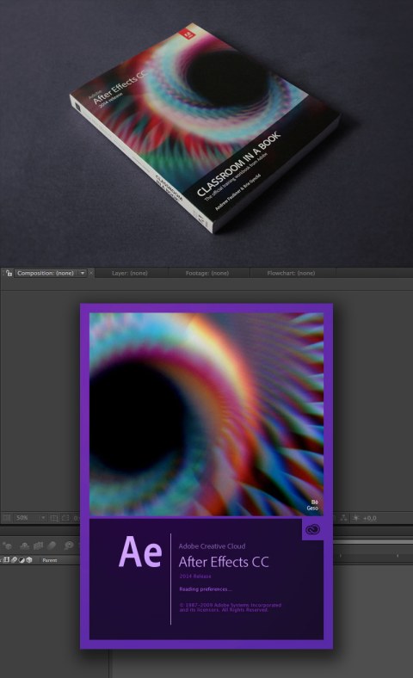Toggle mask and shape path visibility
Viewport: 413px width, 678px height.
click(x=65, y=518)
